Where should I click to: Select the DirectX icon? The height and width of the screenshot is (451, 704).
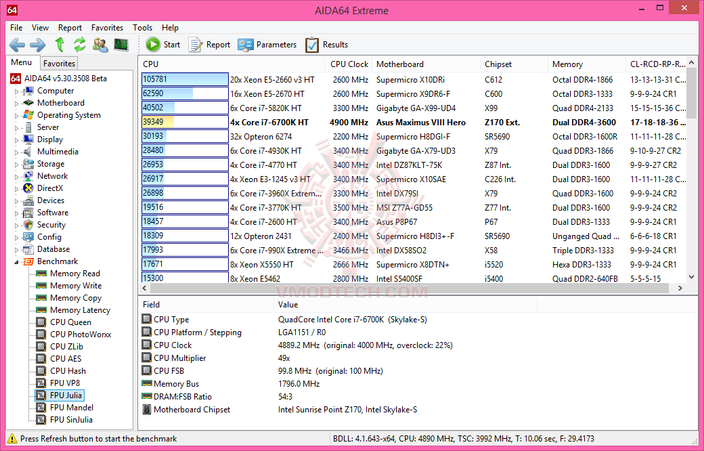click(28, 188)
